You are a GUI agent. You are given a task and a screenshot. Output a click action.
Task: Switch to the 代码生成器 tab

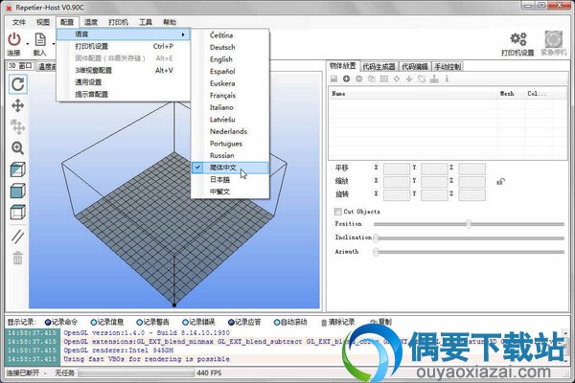coord(379,67)
